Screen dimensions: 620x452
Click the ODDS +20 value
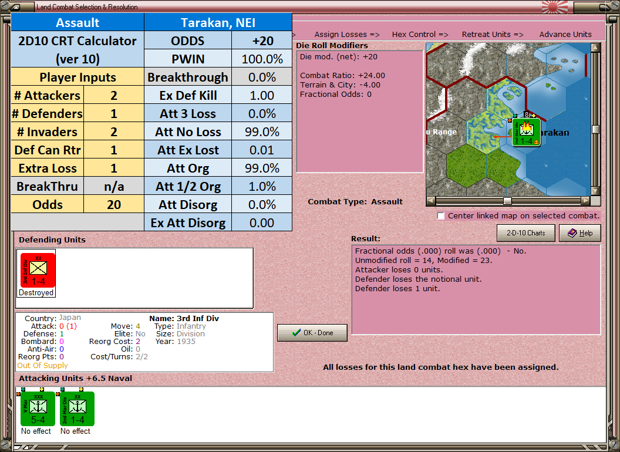[262, 41]
